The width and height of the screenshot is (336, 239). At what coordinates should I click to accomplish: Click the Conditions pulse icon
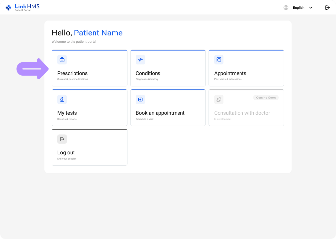coord(140,60)
